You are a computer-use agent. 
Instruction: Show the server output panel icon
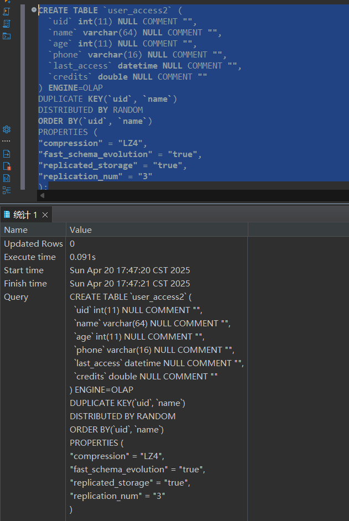coord(7,154)
